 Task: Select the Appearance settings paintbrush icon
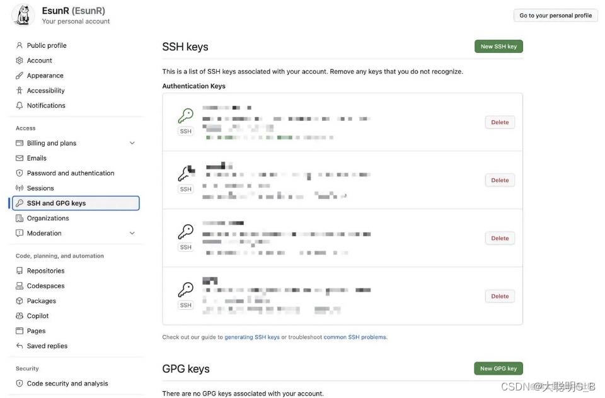coord(19,75)
